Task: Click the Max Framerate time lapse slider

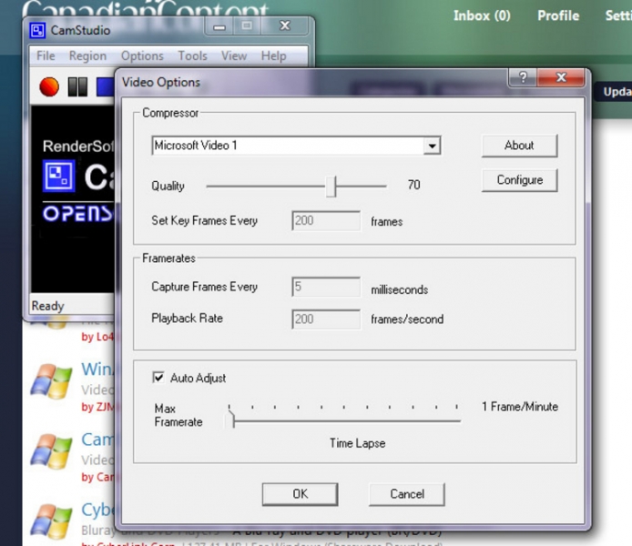Action: pos(232,420)
